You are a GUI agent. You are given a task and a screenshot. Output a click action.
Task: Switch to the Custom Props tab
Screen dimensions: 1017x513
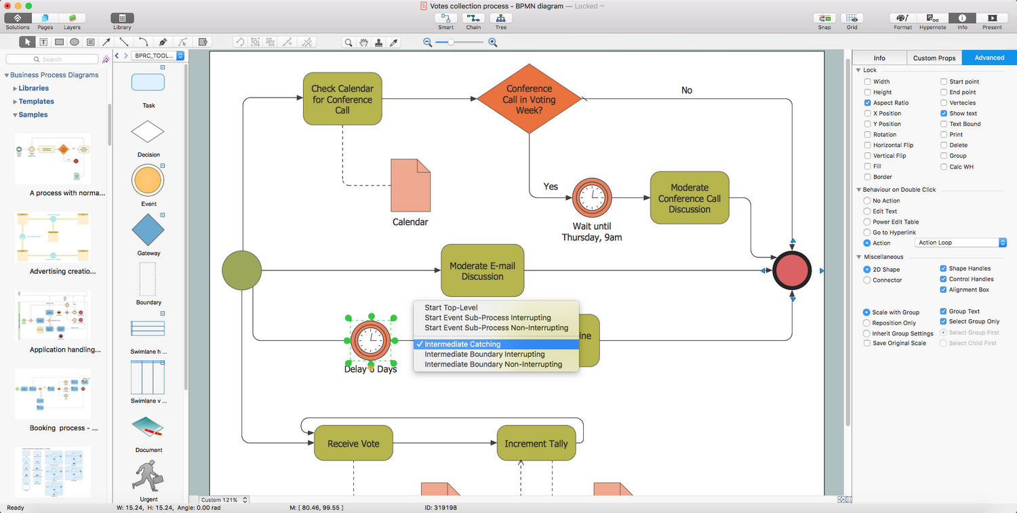[934, 58]
